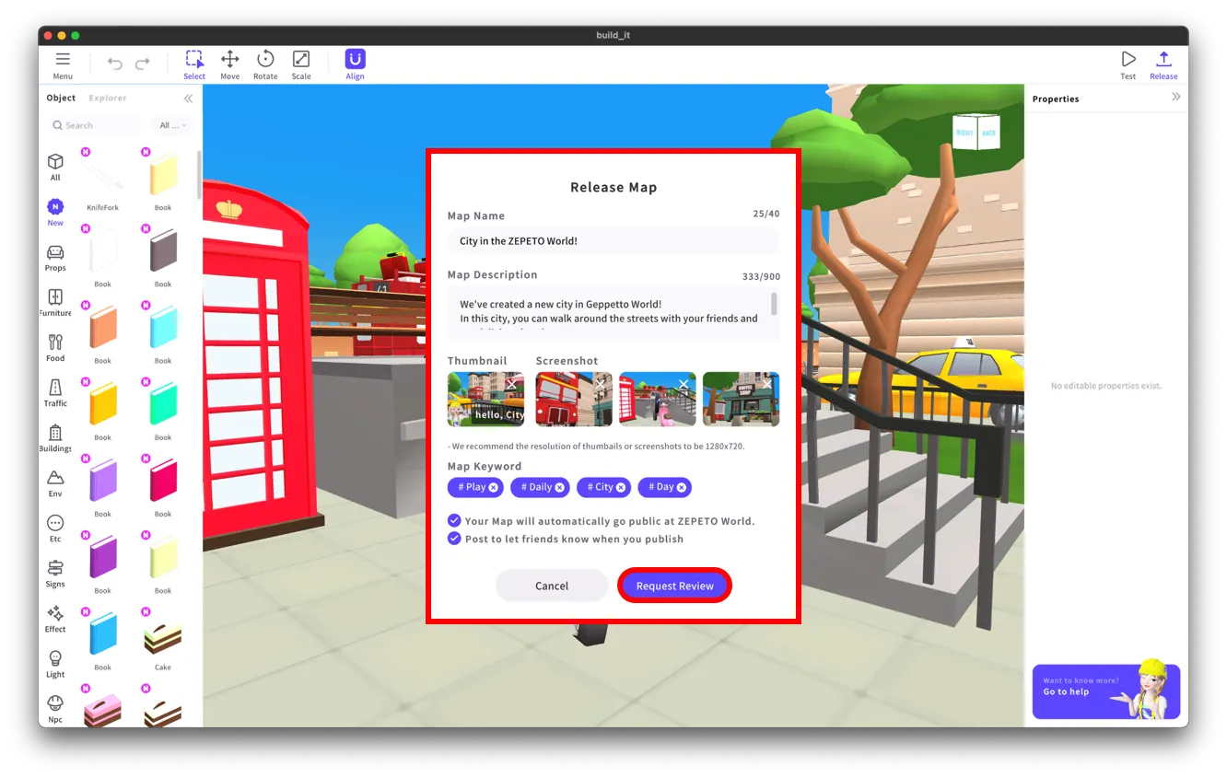Pick the Cake object
The image size is (1227, 778).
click(163, 639)
